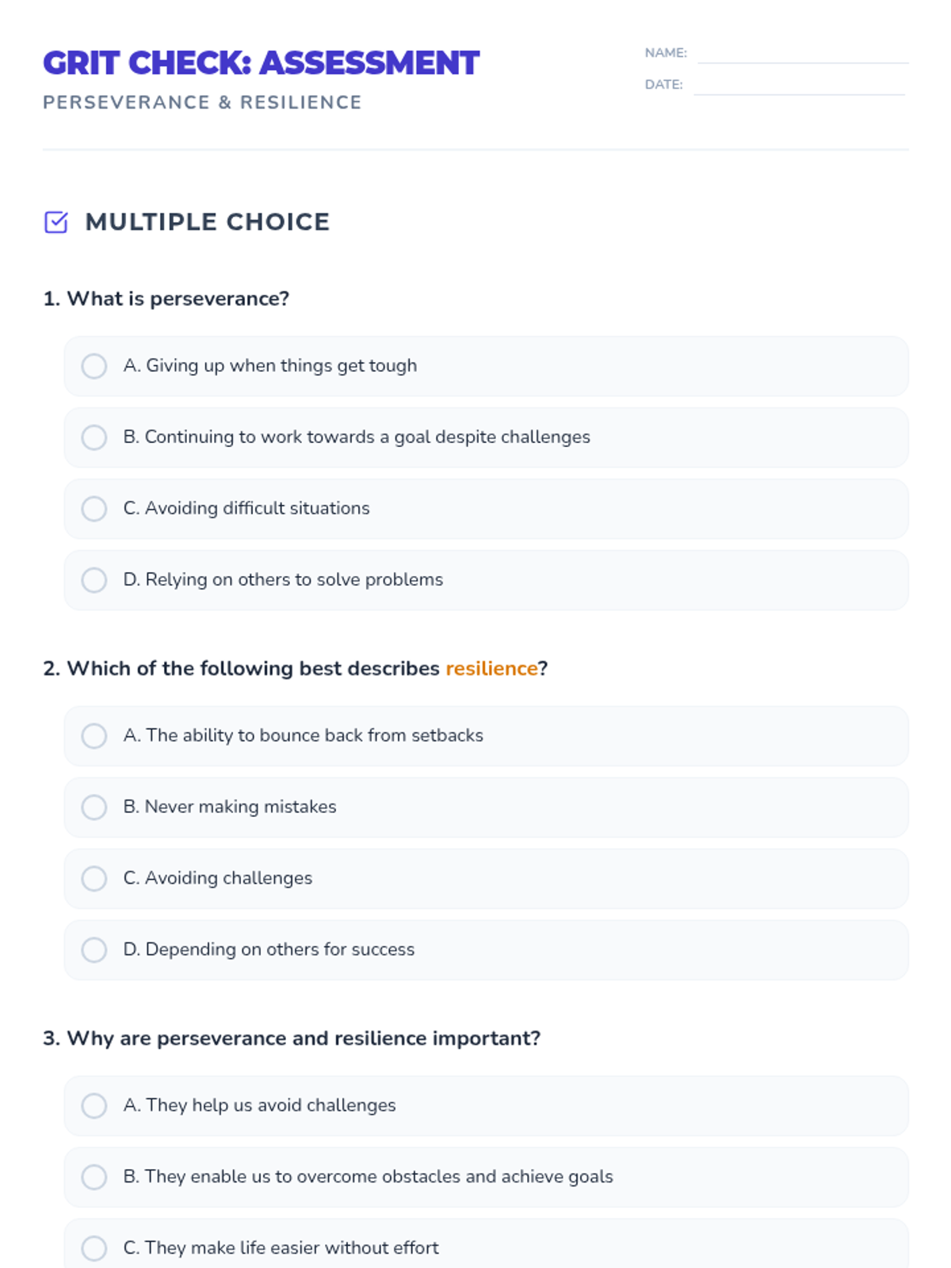Image resolution: width=951 pixels, height=1268 pixels.
Task: Click question 3 heading about importance
Action: tap(292, 1039)
